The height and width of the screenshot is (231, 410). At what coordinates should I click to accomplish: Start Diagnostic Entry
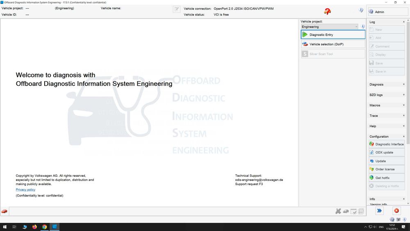pyautogui.click(x=333, y=34)
